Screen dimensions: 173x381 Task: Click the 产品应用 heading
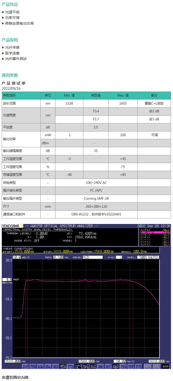pyautogui.click(x=10, y=40)
